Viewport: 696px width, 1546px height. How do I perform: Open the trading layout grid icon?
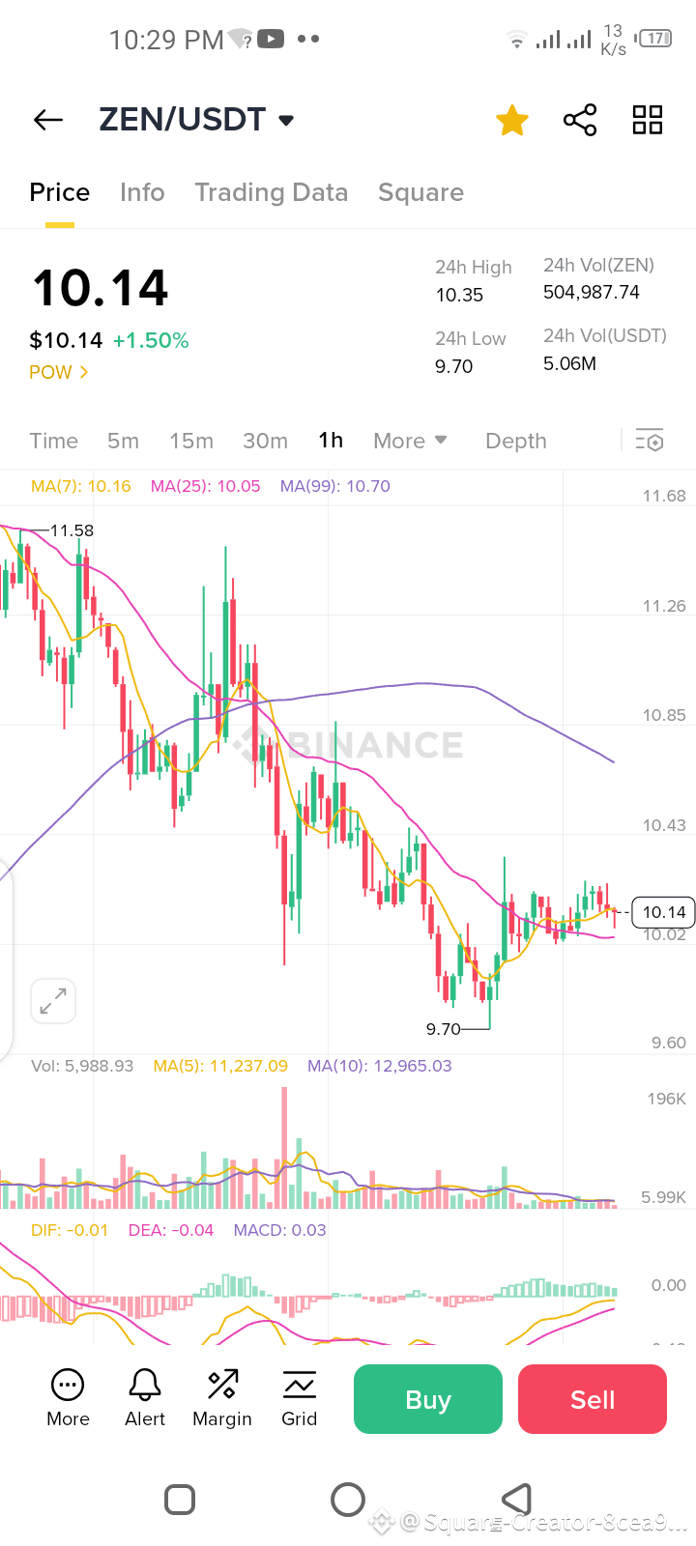click(x=646, y=120)
